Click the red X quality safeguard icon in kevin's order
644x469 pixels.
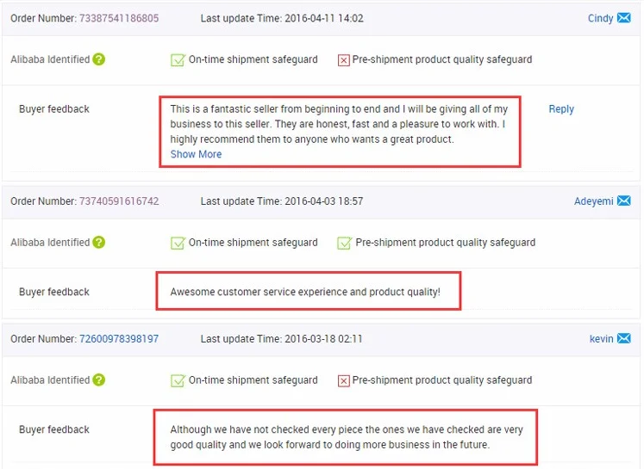click(343, 381)
